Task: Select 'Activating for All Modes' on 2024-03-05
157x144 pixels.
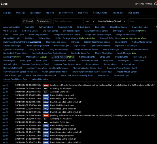Action: coord(61,119)
